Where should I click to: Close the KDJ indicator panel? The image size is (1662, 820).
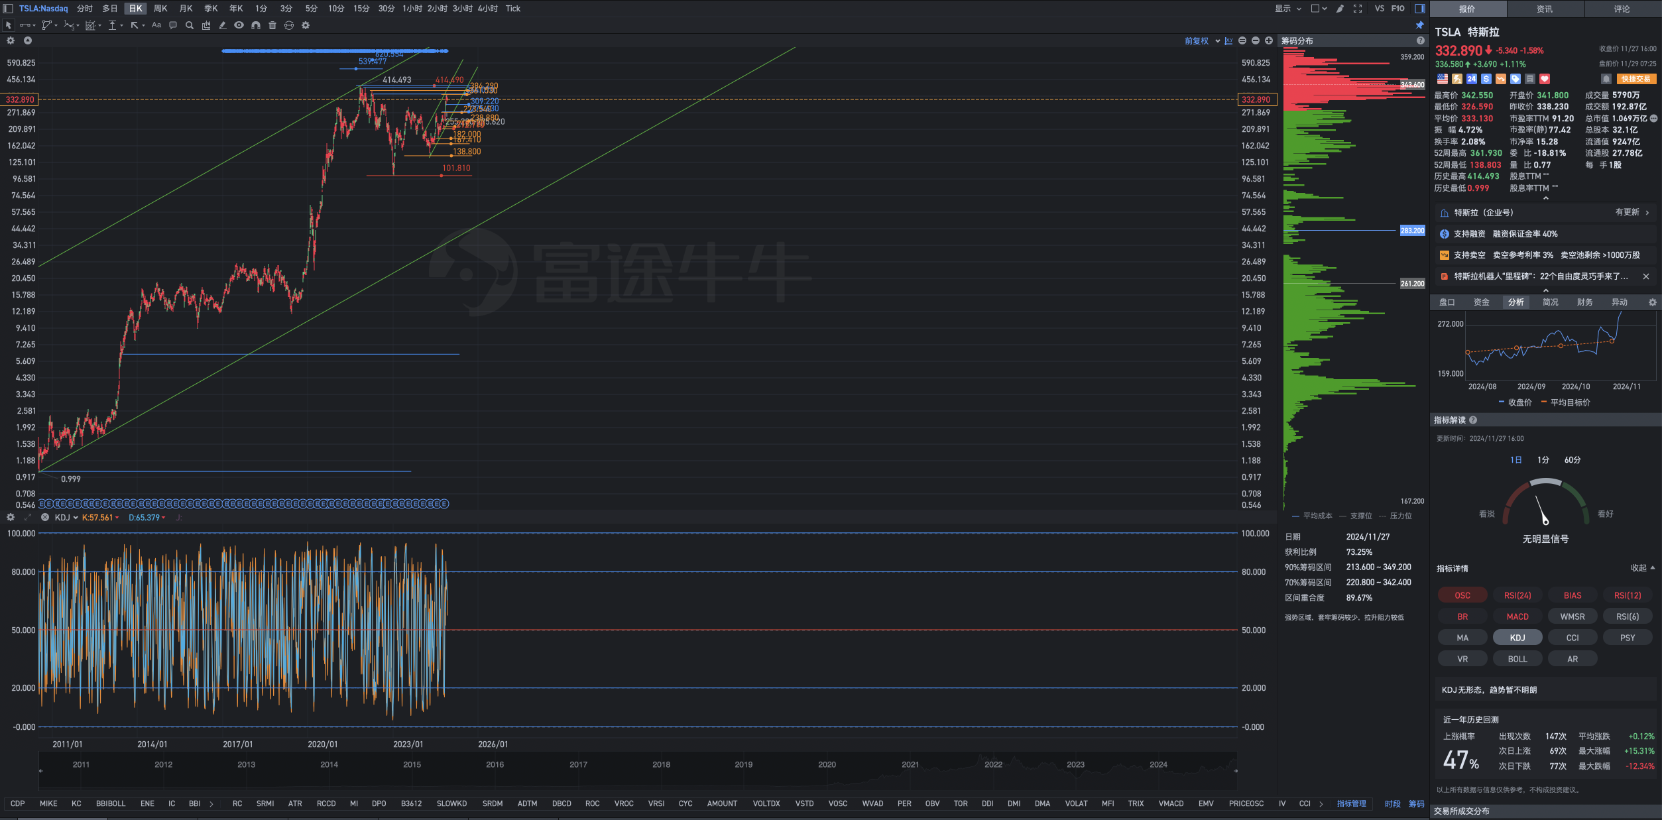click(45, 518)
